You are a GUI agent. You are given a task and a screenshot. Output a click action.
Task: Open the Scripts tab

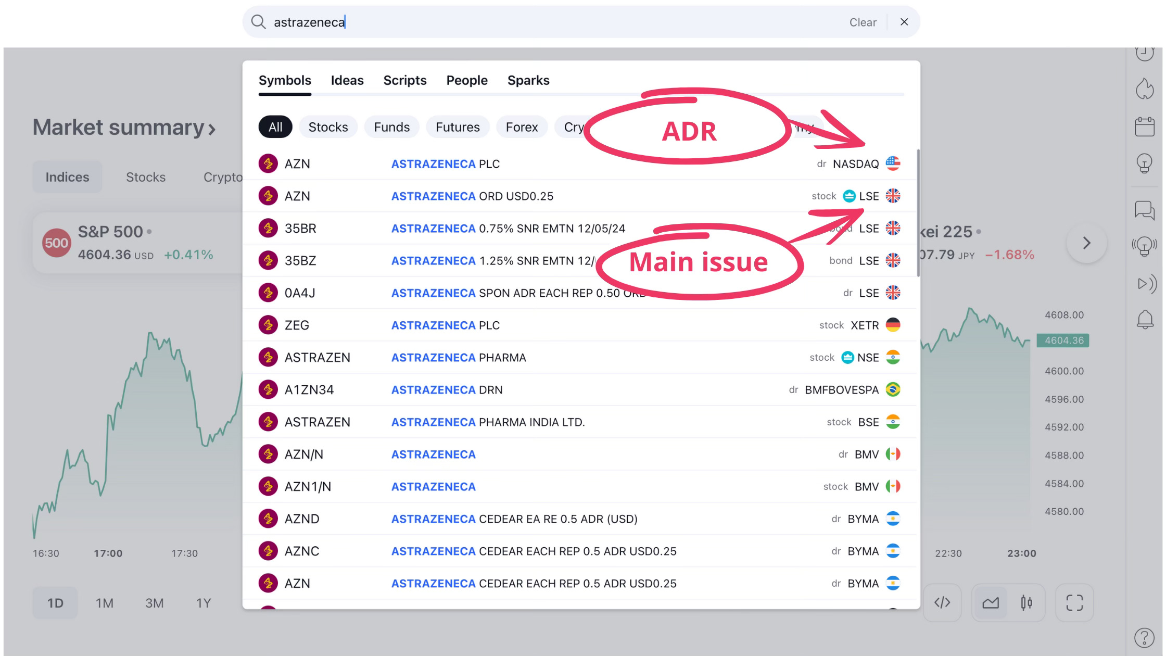point(405,80)
